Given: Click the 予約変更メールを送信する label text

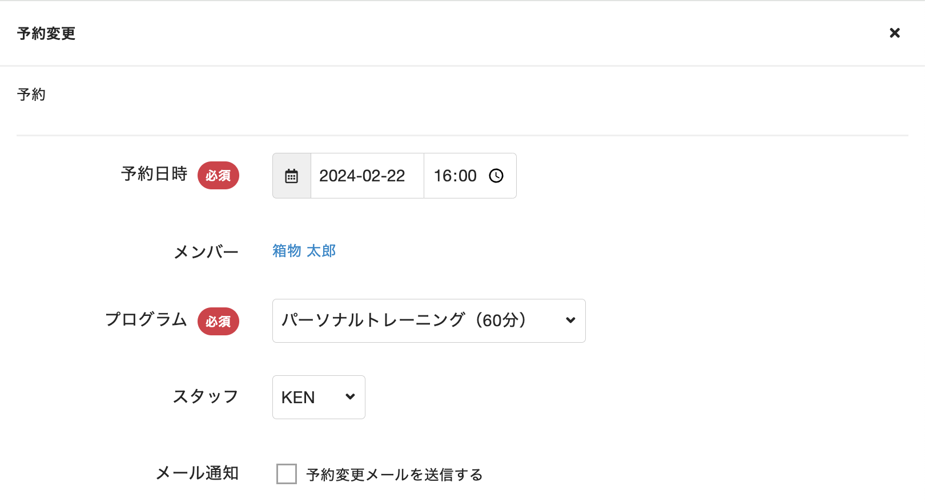Looking at the screenshot, I should [395, 474].
